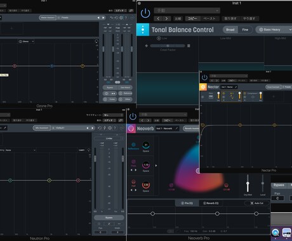Click Learn in Neutron EQ

[81, 150]
